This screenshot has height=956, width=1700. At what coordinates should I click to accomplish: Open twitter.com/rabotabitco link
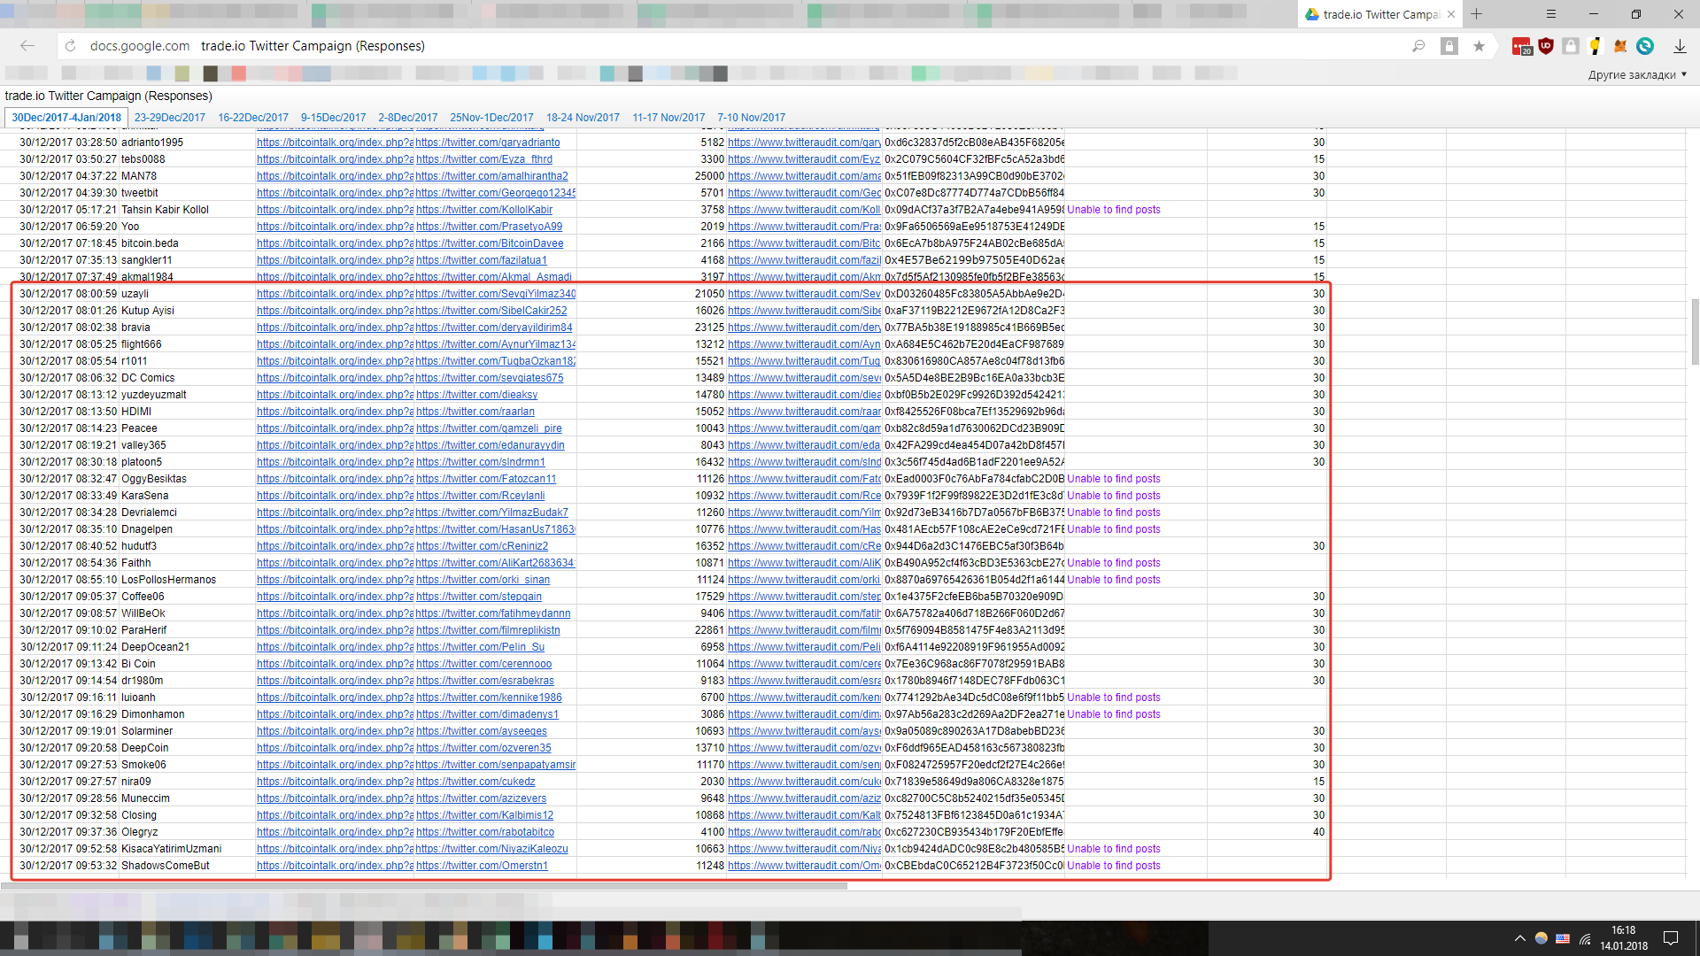tap(485, 832)
